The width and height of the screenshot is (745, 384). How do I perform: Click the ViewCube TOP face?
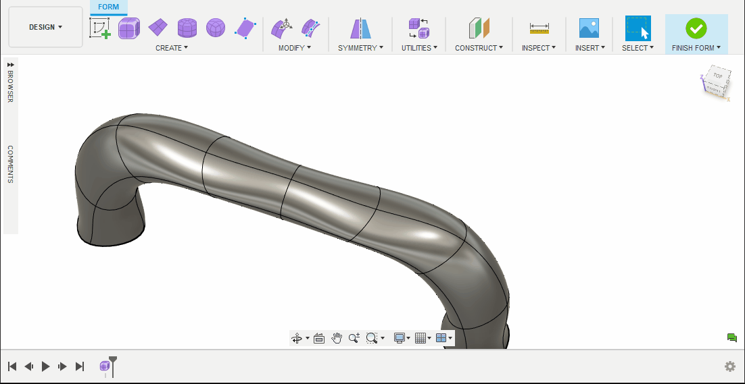[717, 76]
